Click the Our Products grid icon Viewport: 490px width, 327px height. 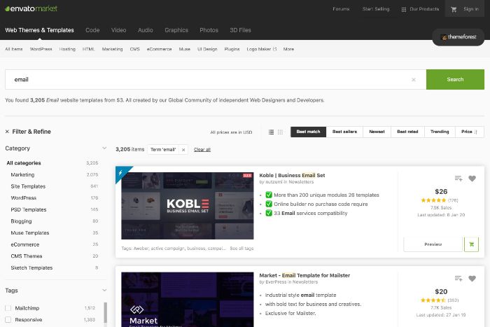[x=404, y=10]
